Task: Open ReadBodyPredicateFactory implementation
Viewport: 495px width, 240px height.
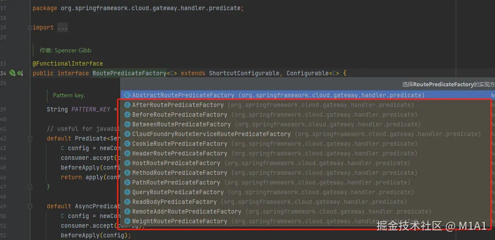Action: click(308, 202)
